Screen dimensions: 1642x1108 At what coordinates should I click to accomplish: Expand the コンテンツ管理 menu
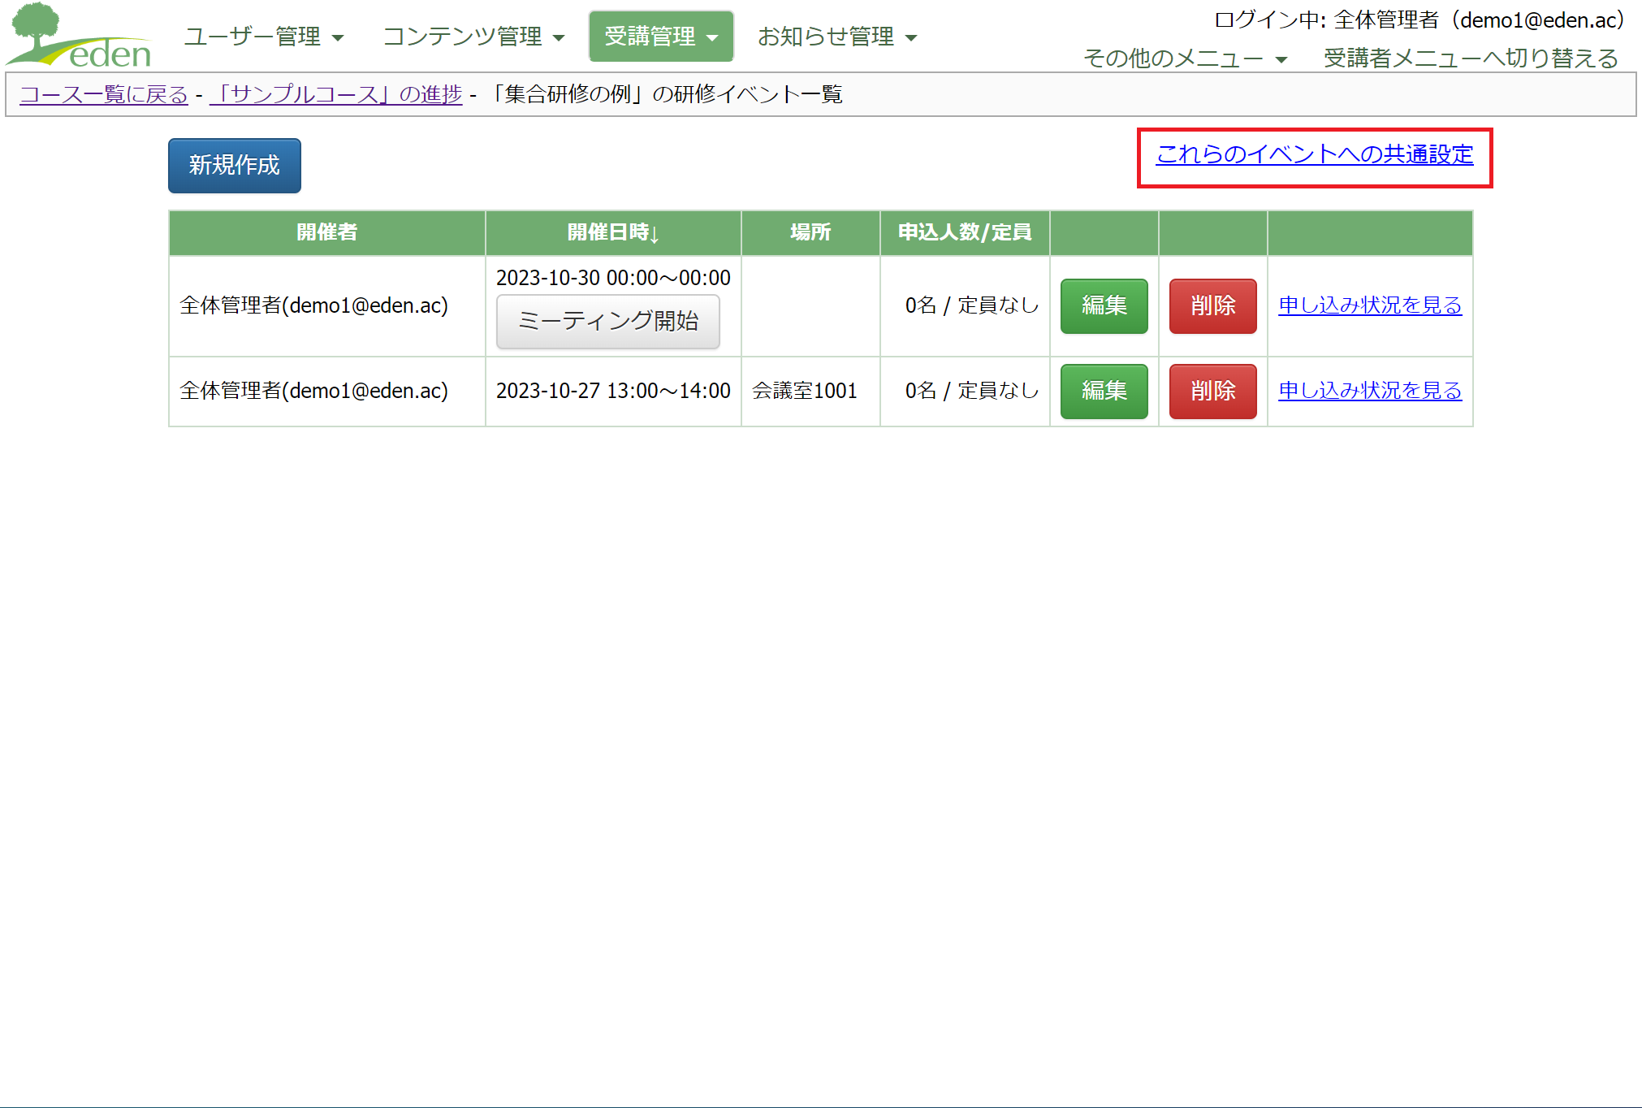pyautogui.click(x=473, y=37)
